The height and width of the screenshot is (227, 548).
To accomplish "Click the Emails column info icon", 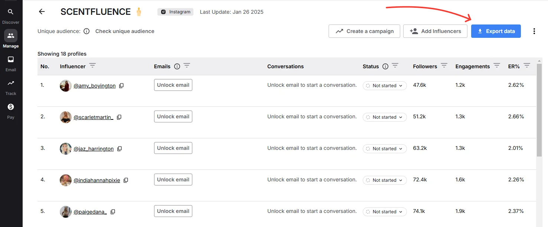I will (x=177, y=66).
